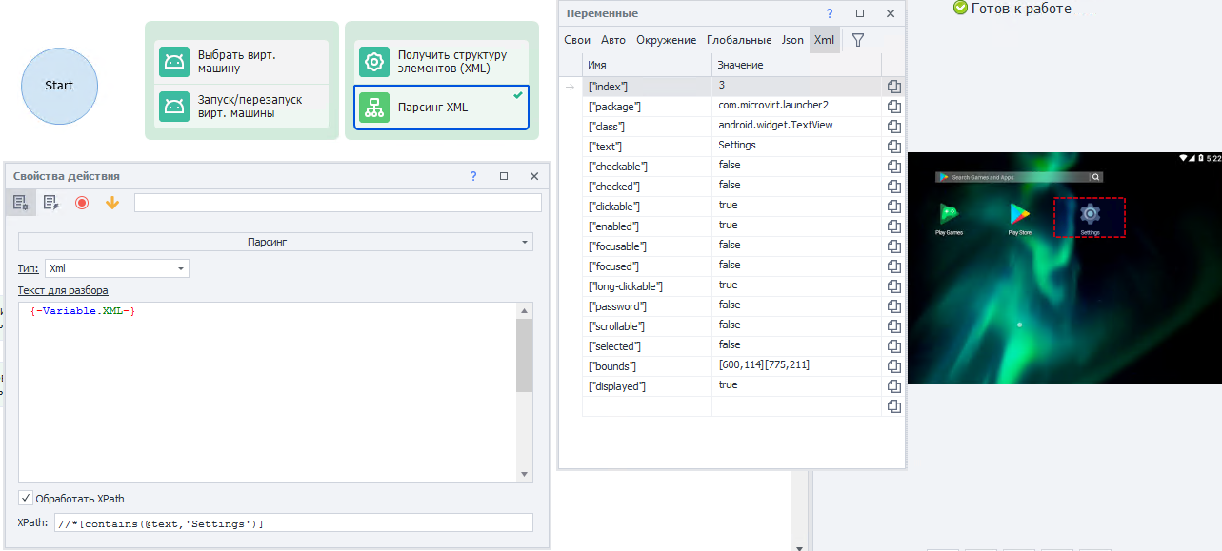Click the Start node circle
The width and height of the screenshot is (1222, 551).
point(59,86)
